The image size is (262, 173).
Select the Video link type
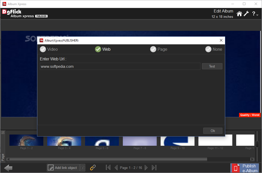point(49,49)
